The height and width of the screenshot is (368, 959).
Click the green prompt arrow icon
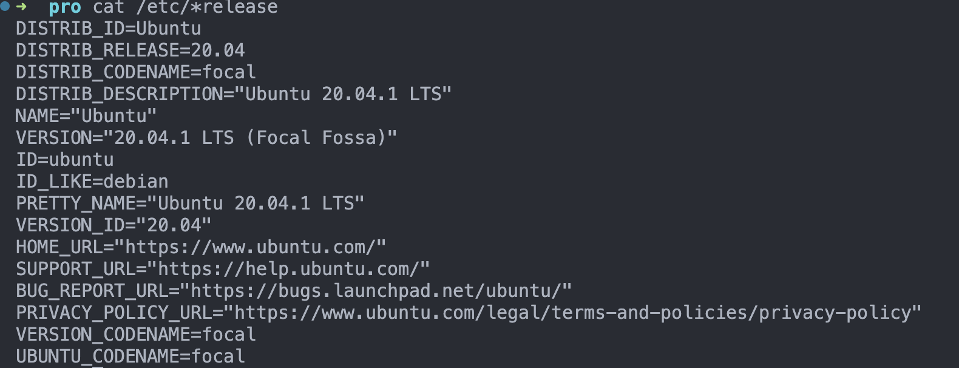[x=21, y=7]
